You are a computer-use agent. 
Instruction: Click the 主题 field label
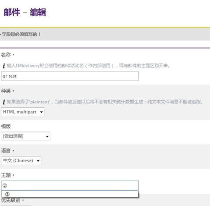[6, 175]
